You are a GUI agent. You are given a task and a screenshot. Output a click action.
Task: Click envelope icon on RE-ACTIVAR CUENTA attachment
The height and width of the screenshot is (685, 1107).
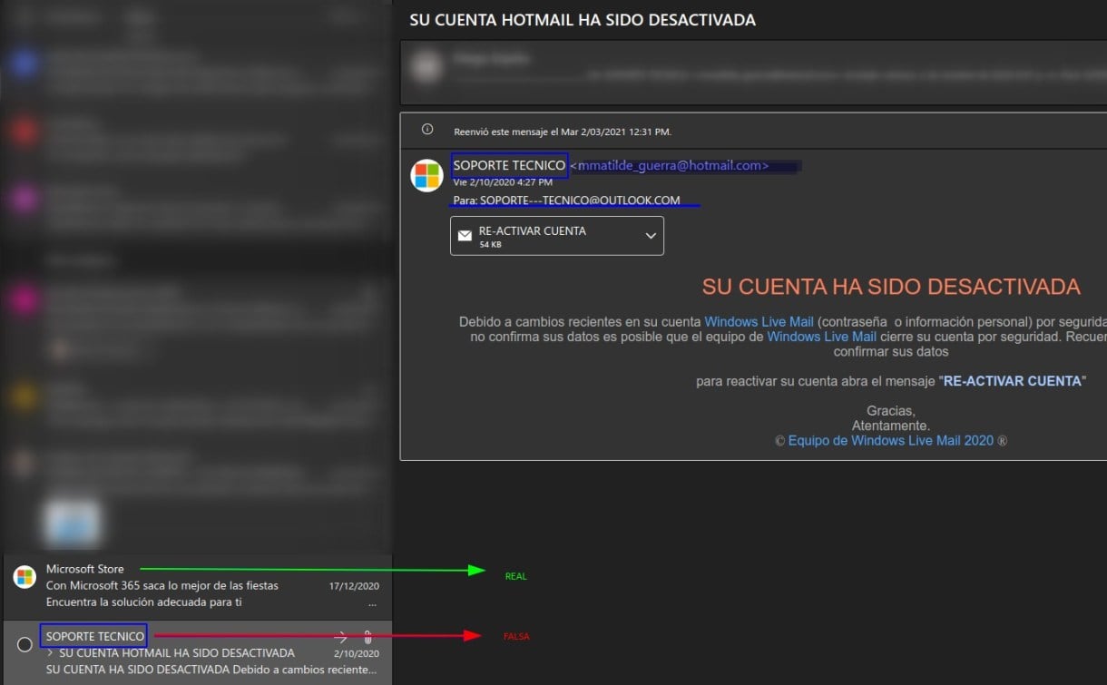465,236
